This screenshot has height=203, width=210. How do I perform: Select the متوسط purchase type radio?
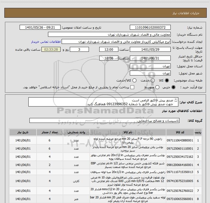click(157, 87)
